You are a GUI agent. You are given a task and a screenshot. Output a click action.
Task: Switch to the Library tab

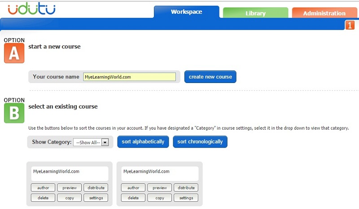255,13
